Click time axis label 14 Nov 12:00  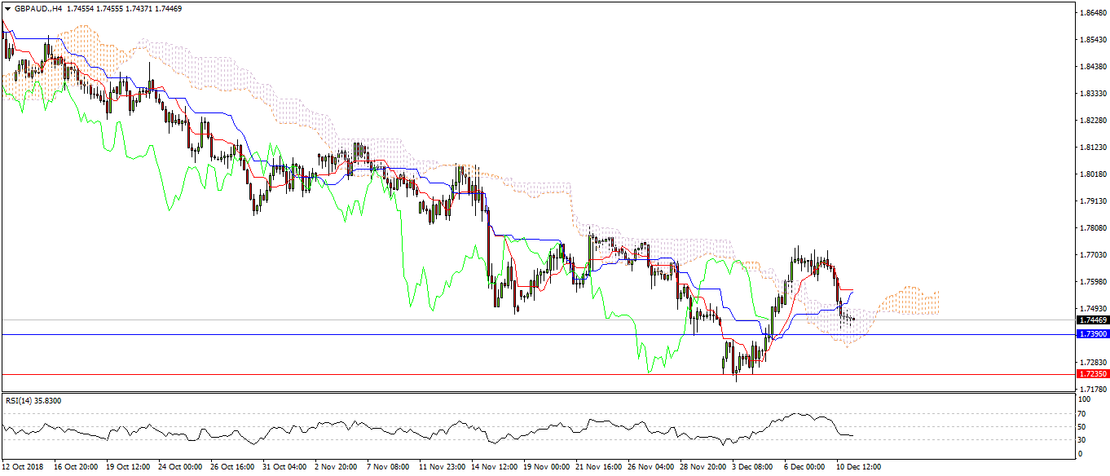[493, 468]
